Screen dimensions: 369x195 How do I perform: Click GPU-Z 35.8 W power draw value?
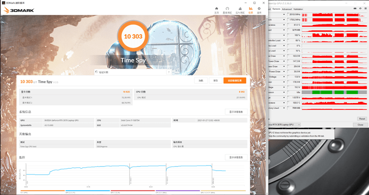pyautogui.click(x=294, y=72)
